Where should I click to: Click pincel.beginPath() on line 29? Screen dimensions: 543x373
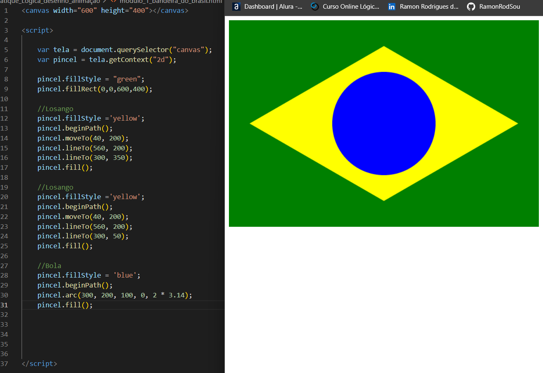[75, 285]
